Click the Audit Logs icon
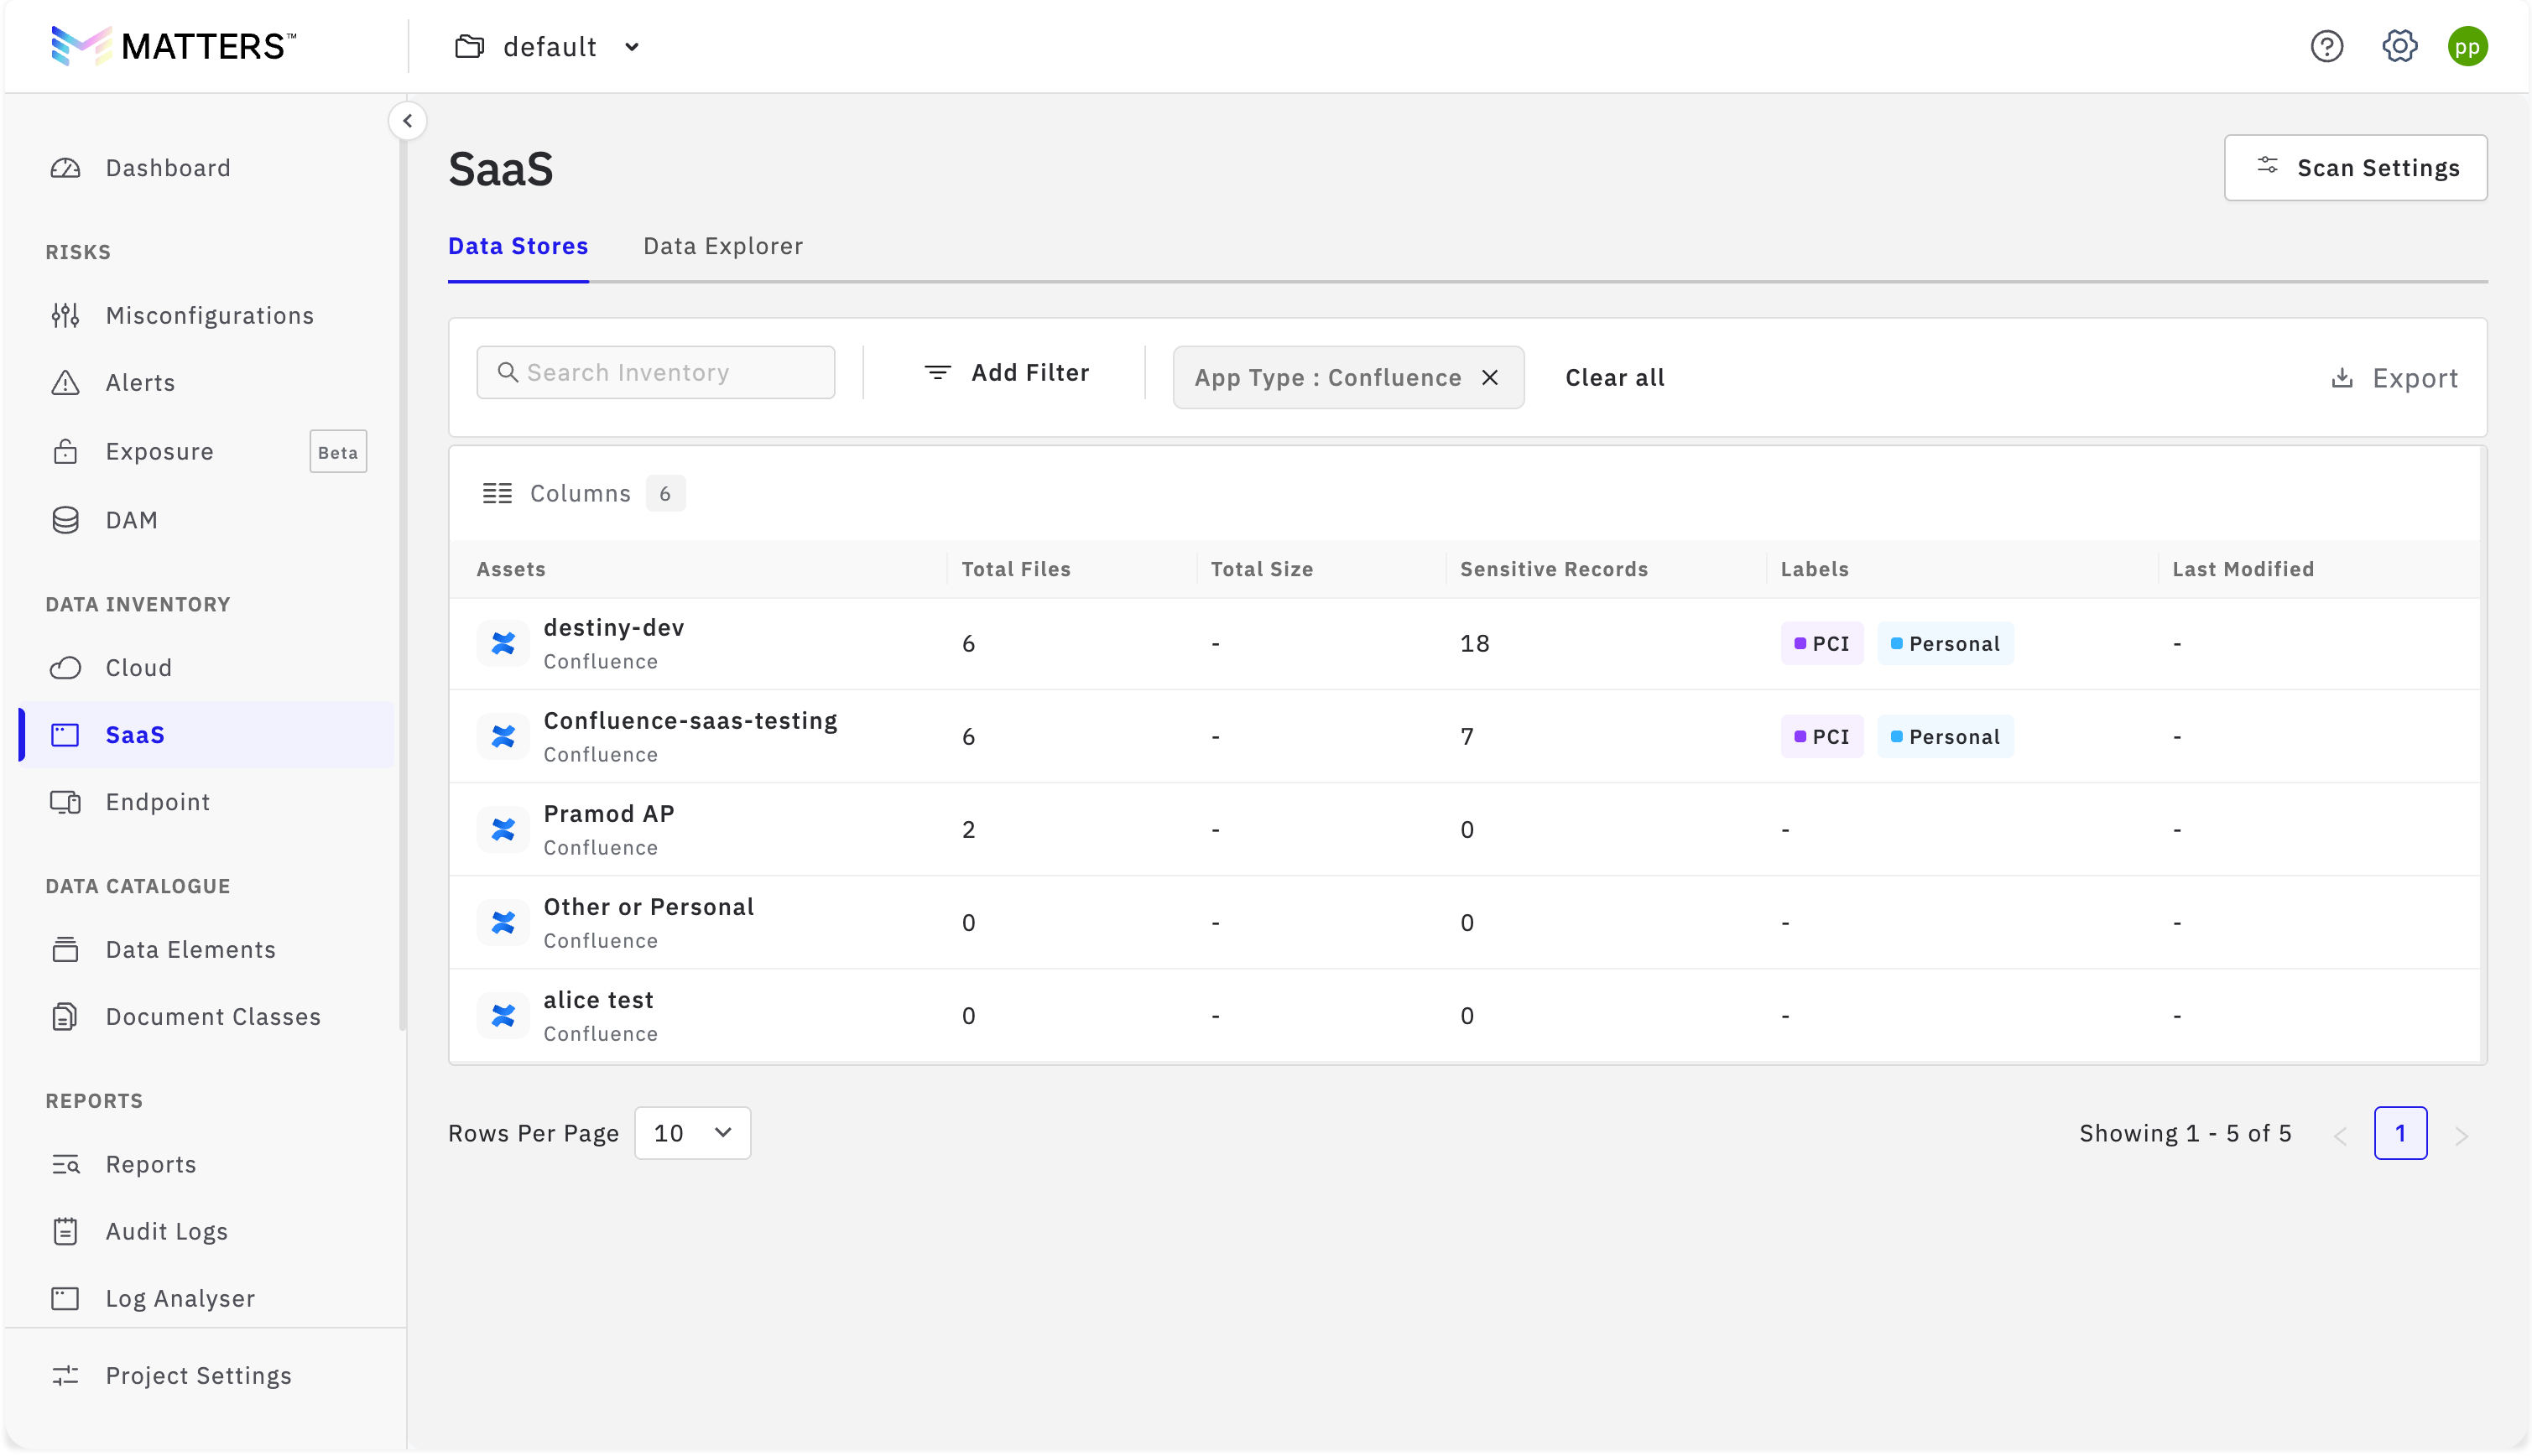 pyautogui.click(x=65, y=1232)
